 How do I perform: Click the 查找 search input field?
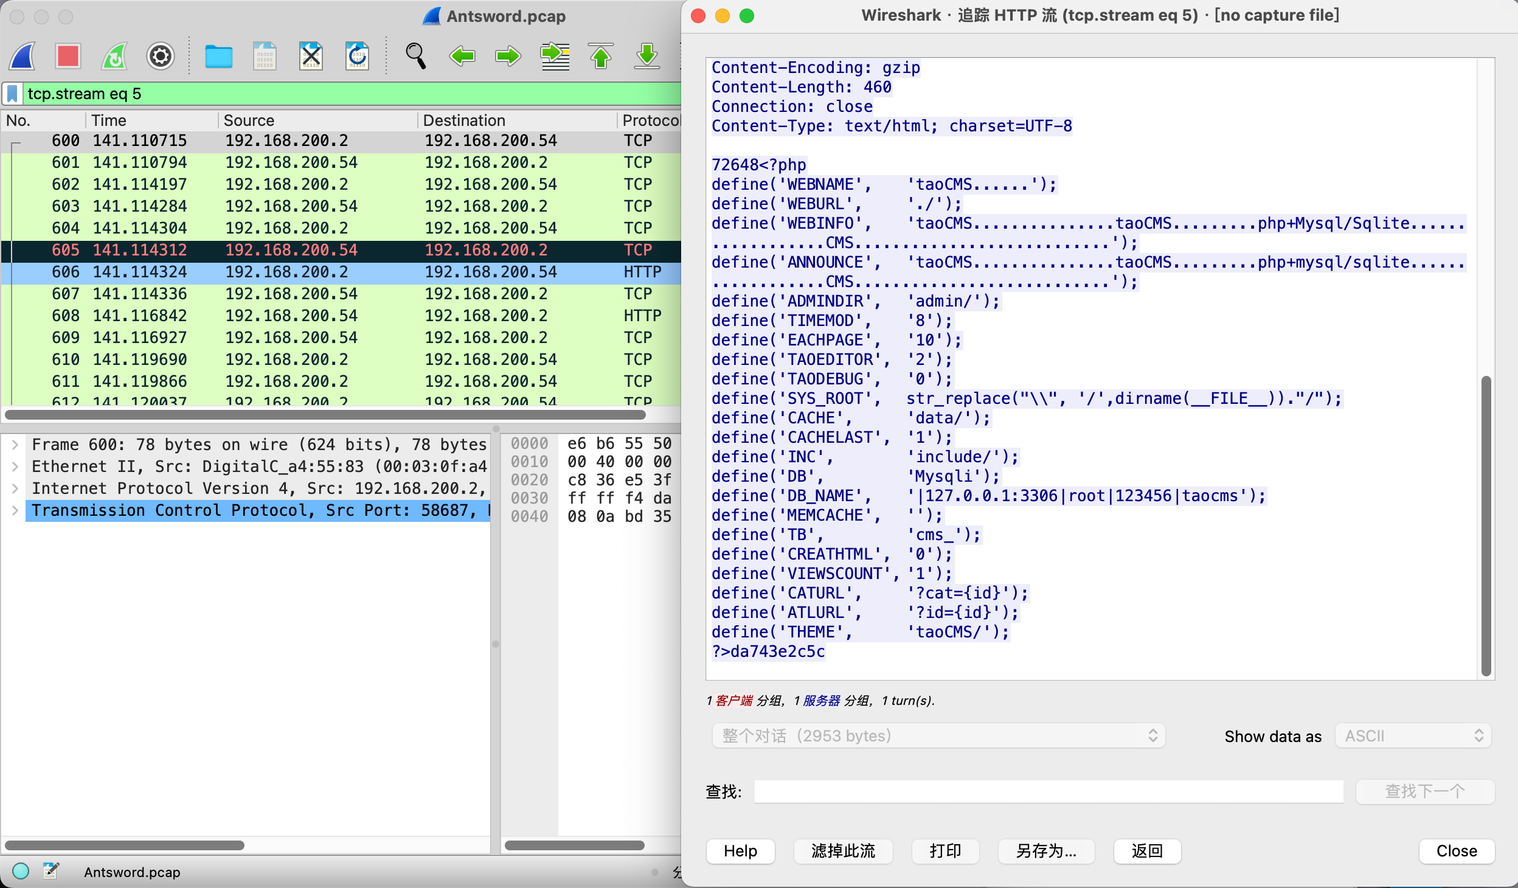[x=1048, y=791]
